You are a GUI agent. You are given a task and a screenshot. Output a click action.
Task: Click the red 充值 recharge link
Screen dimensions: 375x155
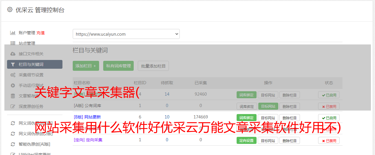coord(41,33)
